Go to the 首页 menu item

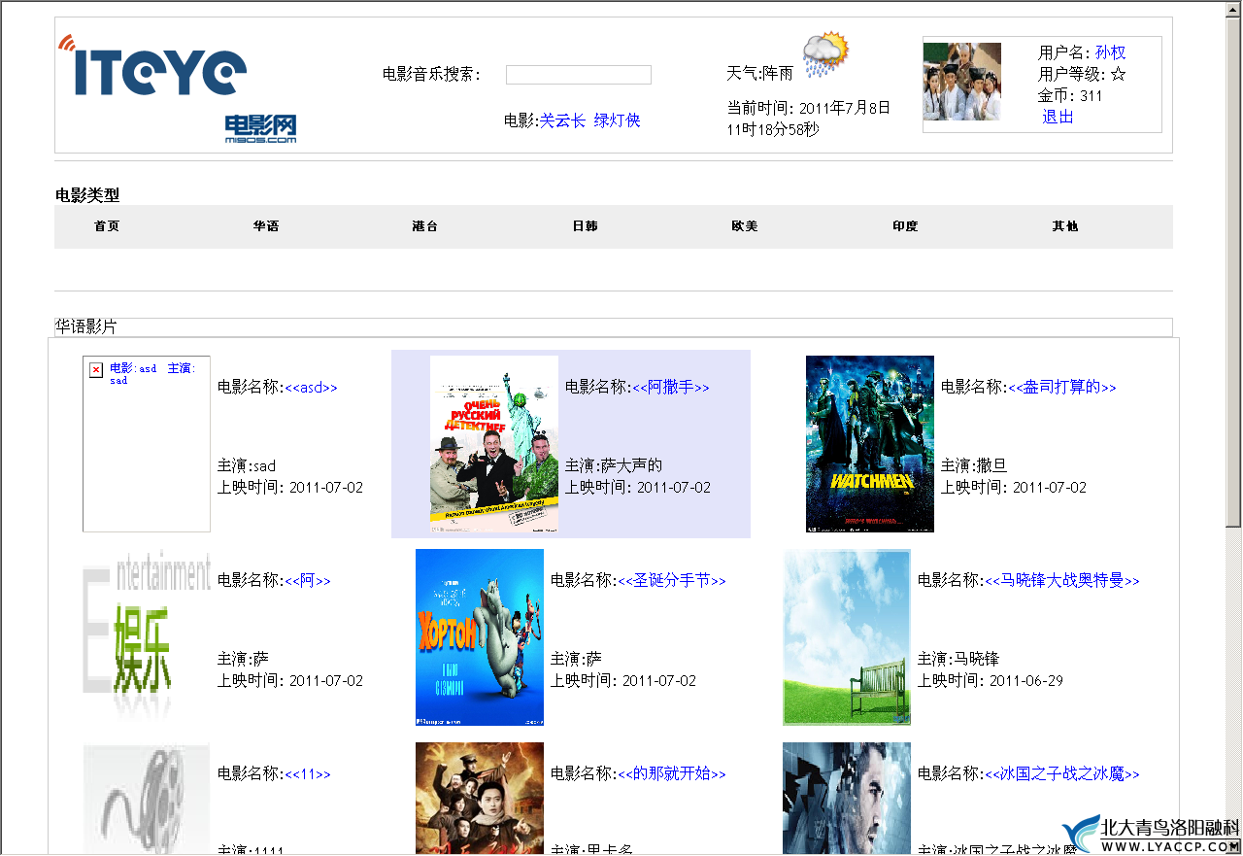[x=107, y=226]
